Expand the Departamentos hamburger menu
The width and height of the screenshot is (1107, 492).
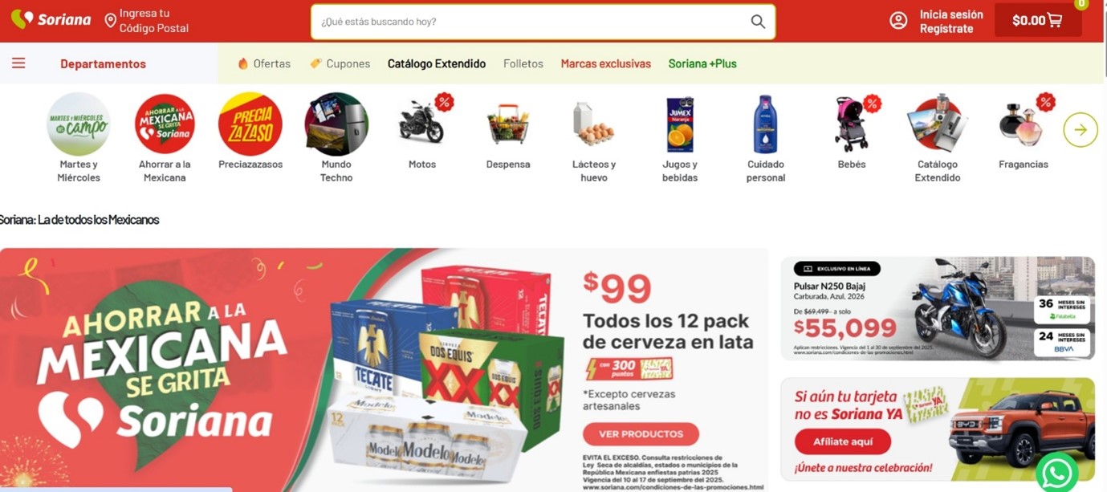pos(18,63)
